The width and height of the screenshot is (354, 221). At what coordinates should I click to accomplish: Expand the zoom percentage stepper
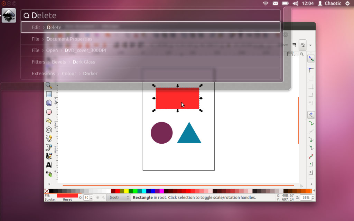point(313,198)
